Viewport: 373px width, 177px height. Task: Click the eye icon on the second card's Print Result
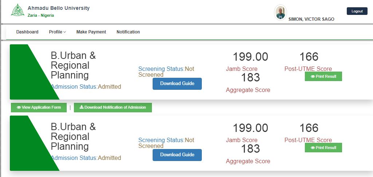313,148
